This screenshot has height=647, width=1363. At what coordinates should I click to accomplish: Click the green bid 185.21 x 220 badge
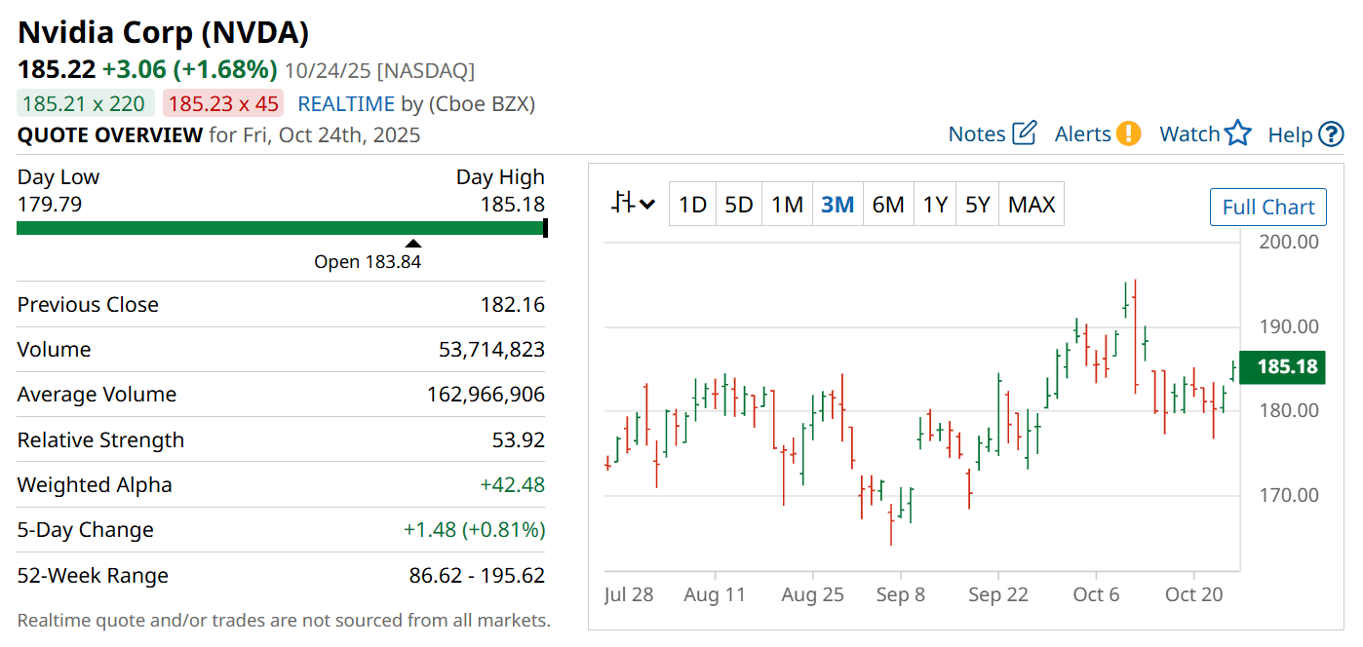pos(85,104)
